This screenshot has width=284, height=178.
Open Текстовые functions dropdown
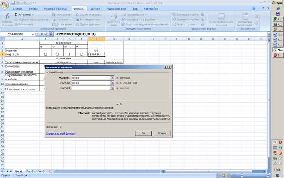coord(62,19)
